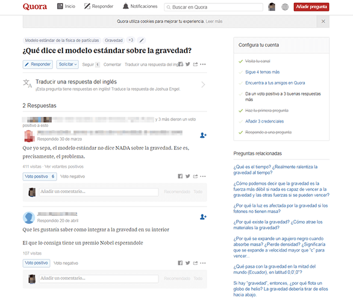Open more options for the second answer
Image resolution: width=353 pixels, height=301 pixels.
click(x=203, y=263)
